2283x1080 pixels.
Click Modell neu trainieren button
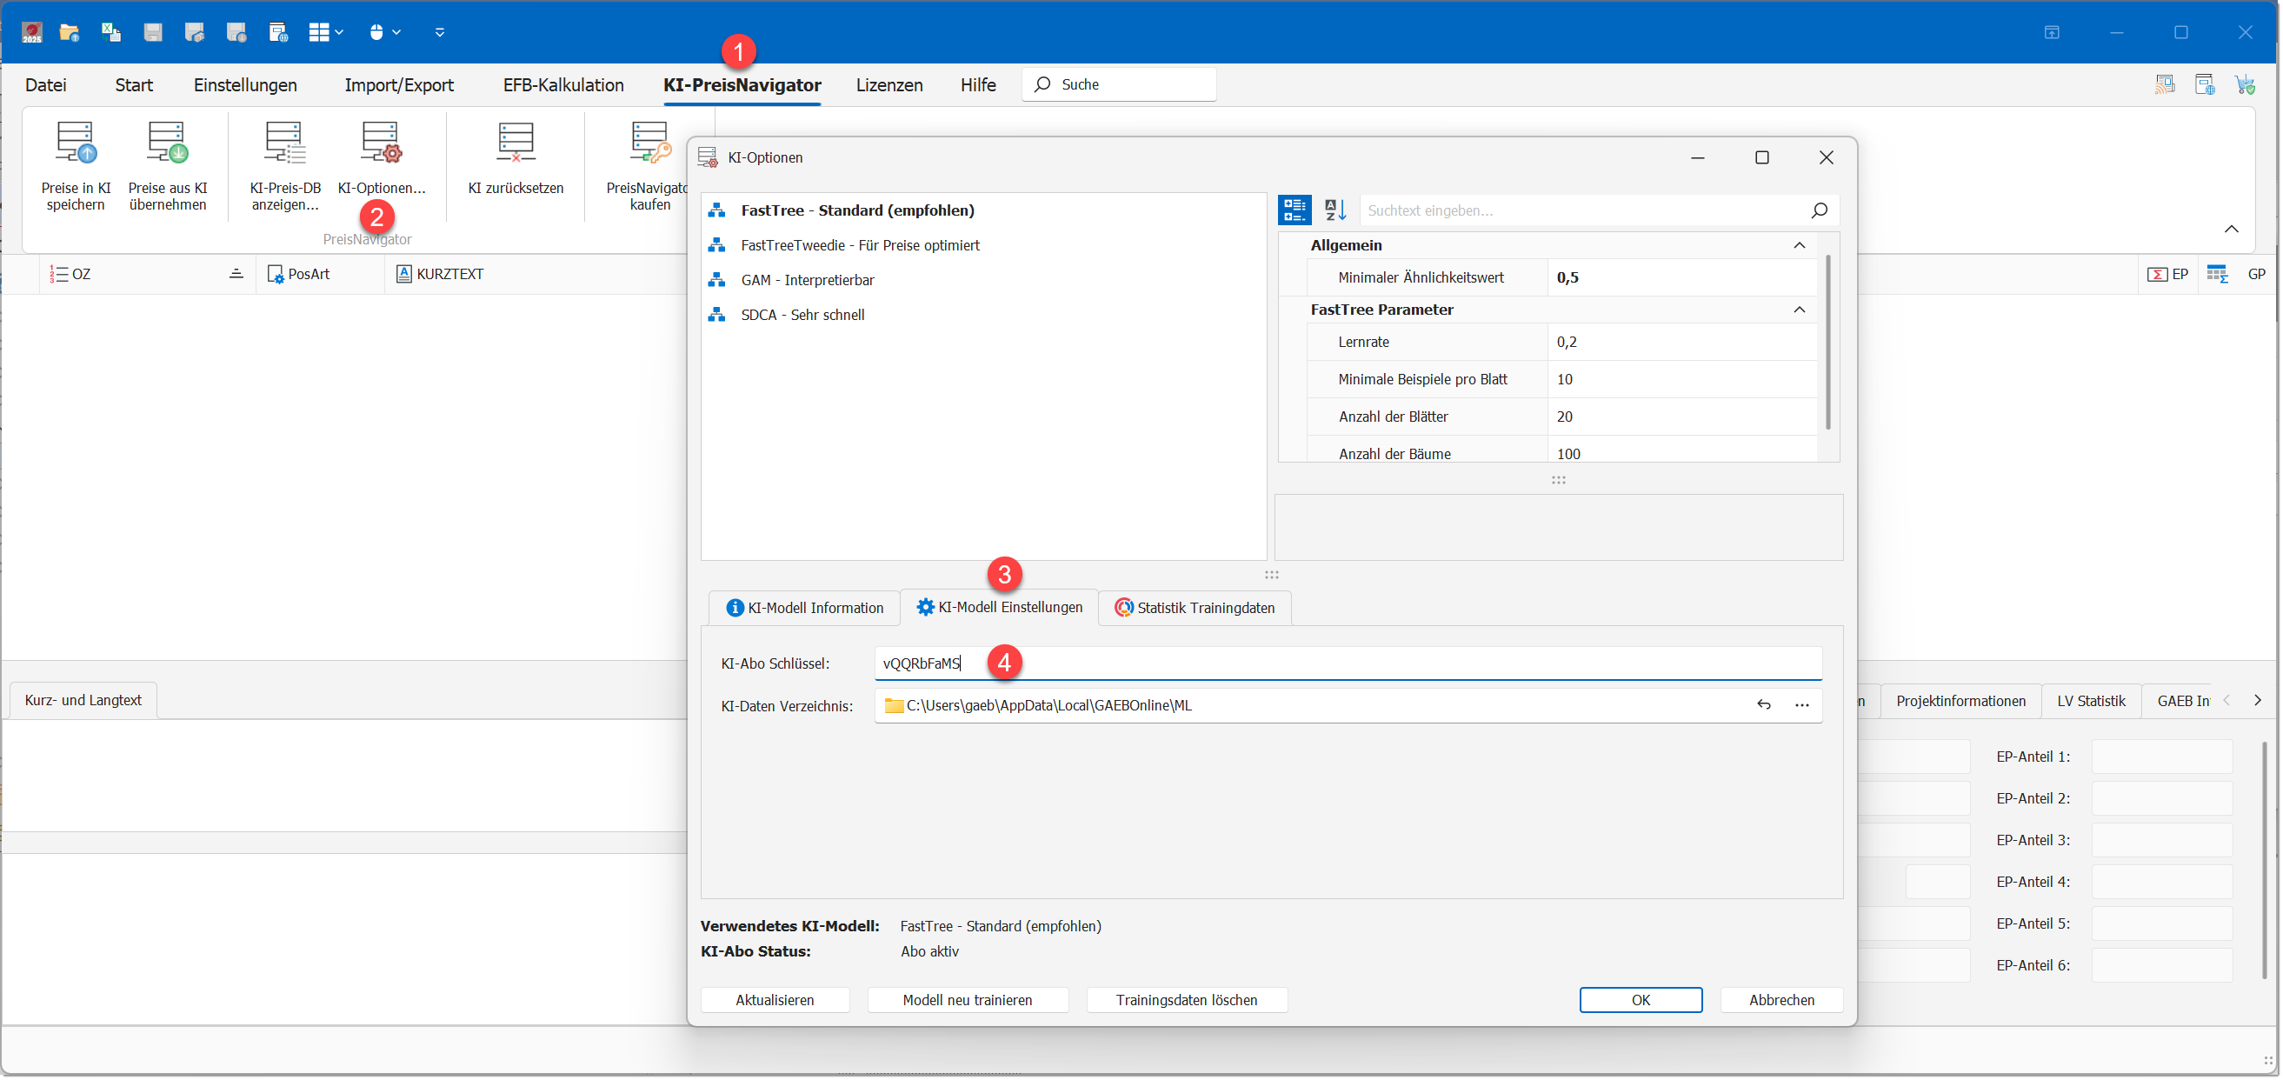coord(967,1000)
